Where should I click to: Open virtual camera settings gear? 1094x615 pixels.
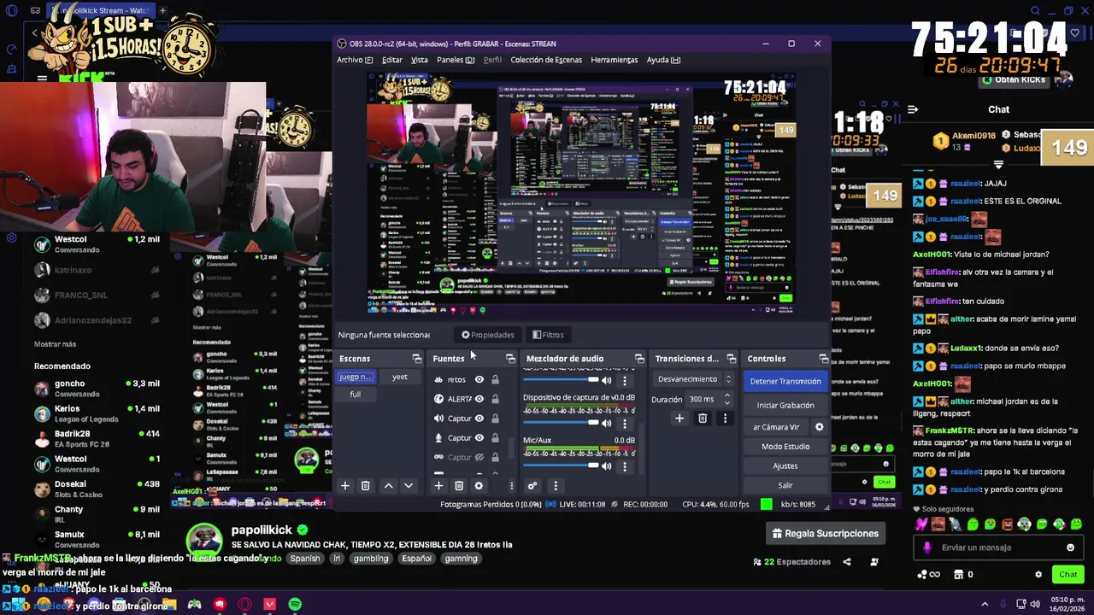(x=819, y=427)
